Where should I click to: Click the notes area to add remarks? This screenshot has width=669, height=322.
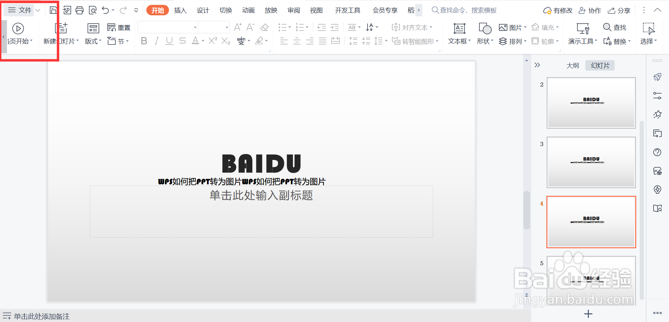pos(41,316)
